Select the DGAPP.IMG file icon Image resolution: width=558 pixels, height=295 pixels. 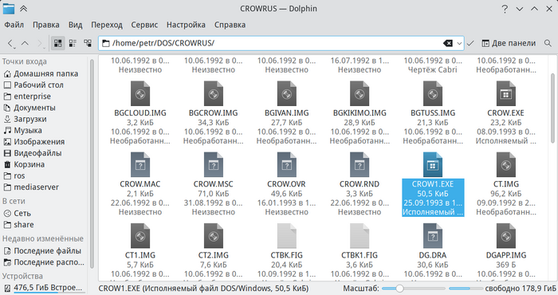(x=506, y=236)
